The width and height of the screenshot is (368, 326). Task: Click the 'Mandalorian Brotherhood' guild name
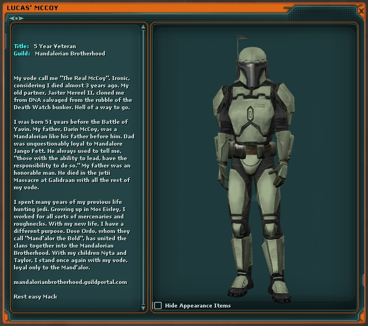point(70,53)
